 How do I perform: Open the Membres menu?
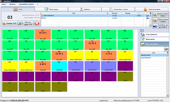tap(12, 4)
